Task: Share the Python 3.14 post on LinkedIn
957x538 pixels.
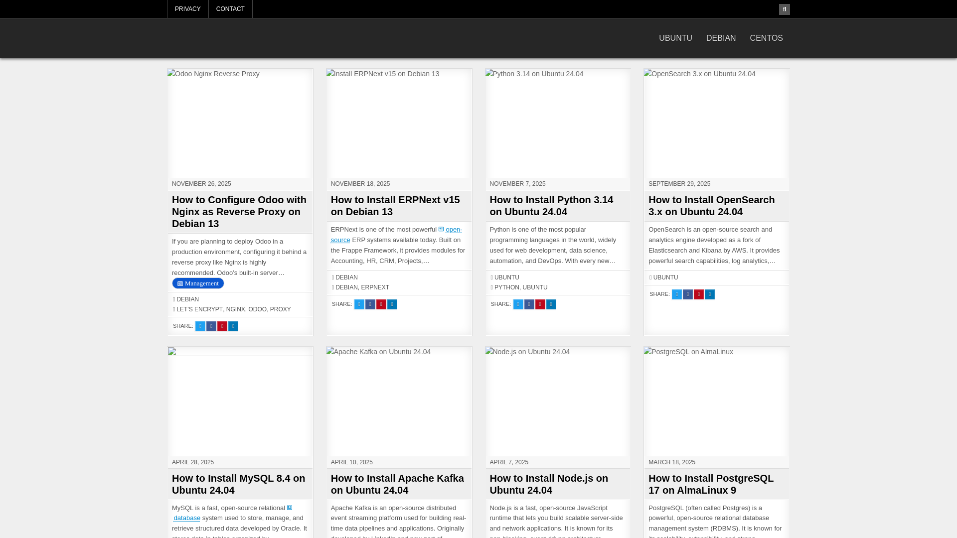Action: (551, 304)
